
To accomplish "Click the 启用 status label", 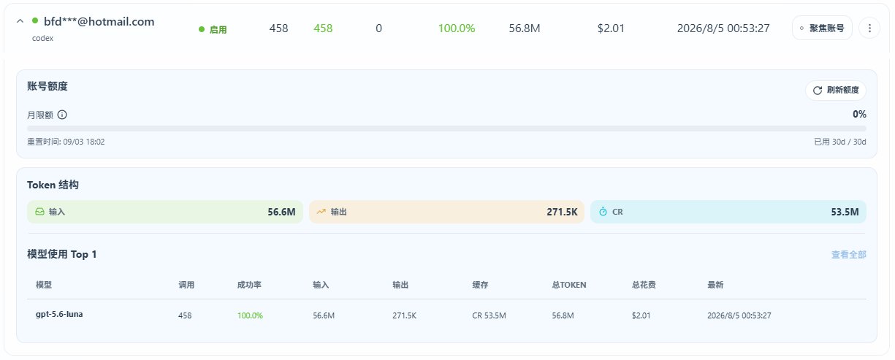I will click(218, 30).
